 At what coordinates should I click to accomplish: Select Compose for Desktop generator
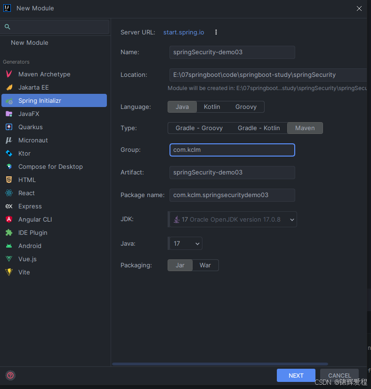click(x=54, y=166)
